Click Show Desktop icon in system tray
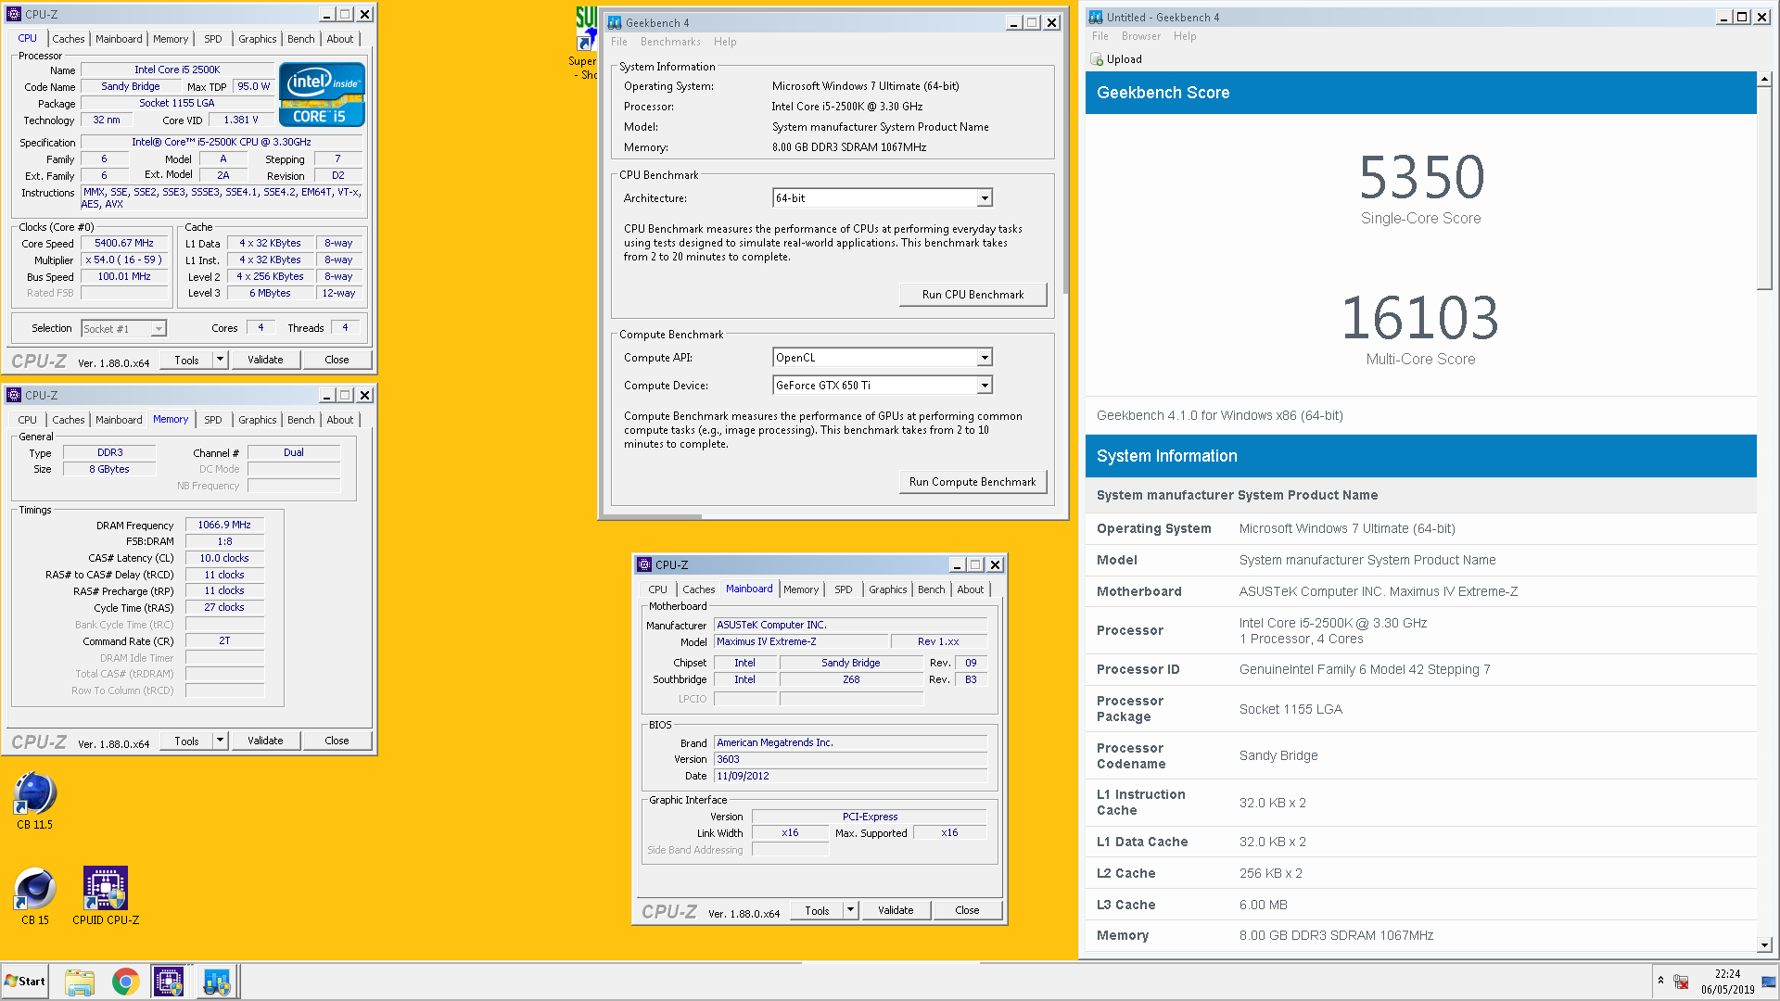Viewport: 1780px width, 1001px height. point(1769,982)
